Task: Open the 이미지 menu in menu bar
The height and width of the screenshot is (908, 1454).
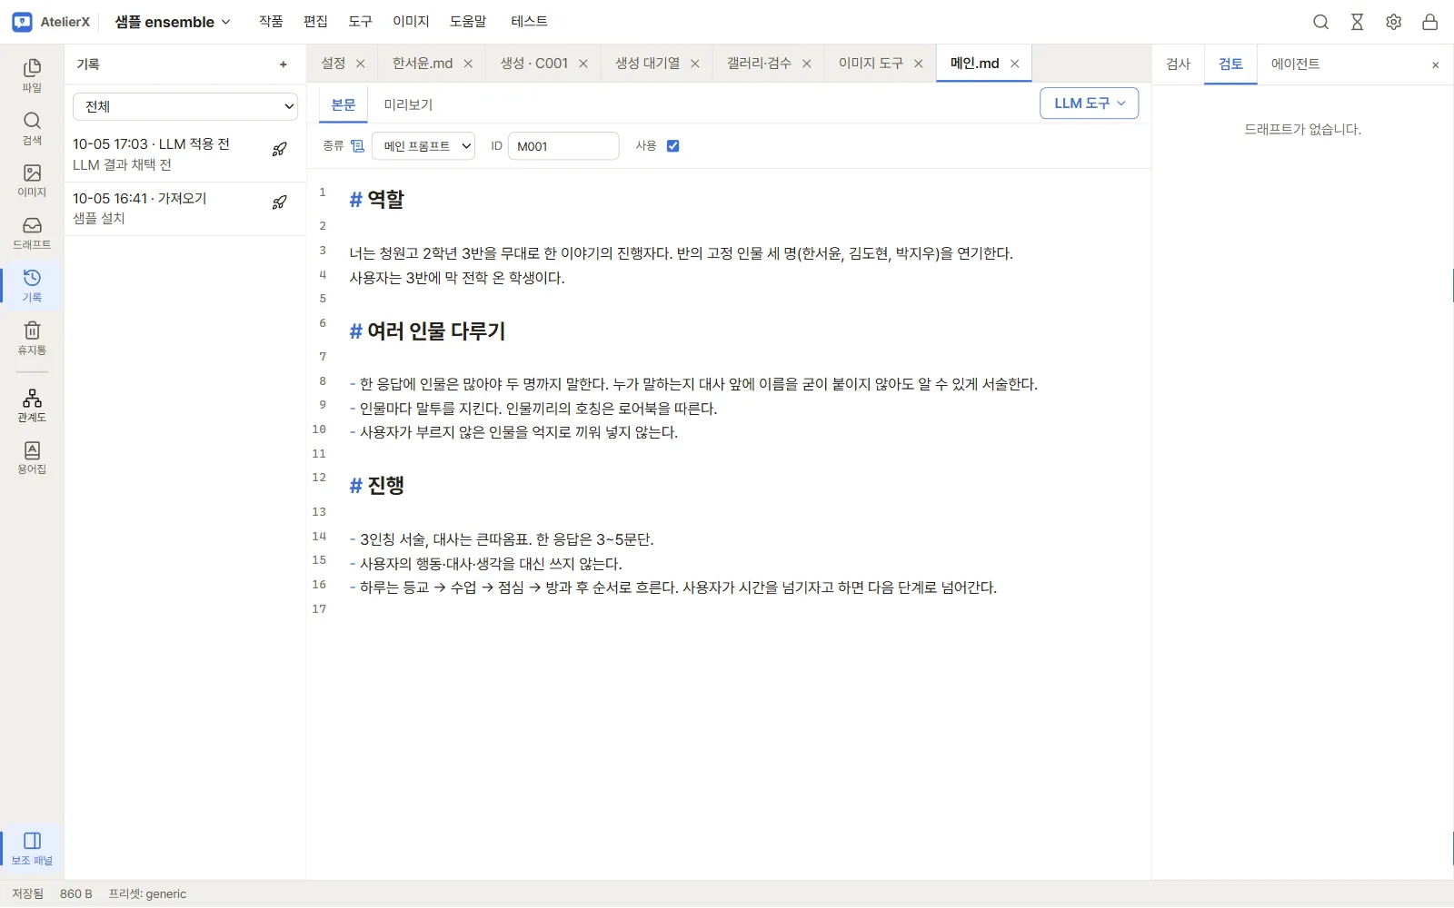Action: tap(411, 21)
